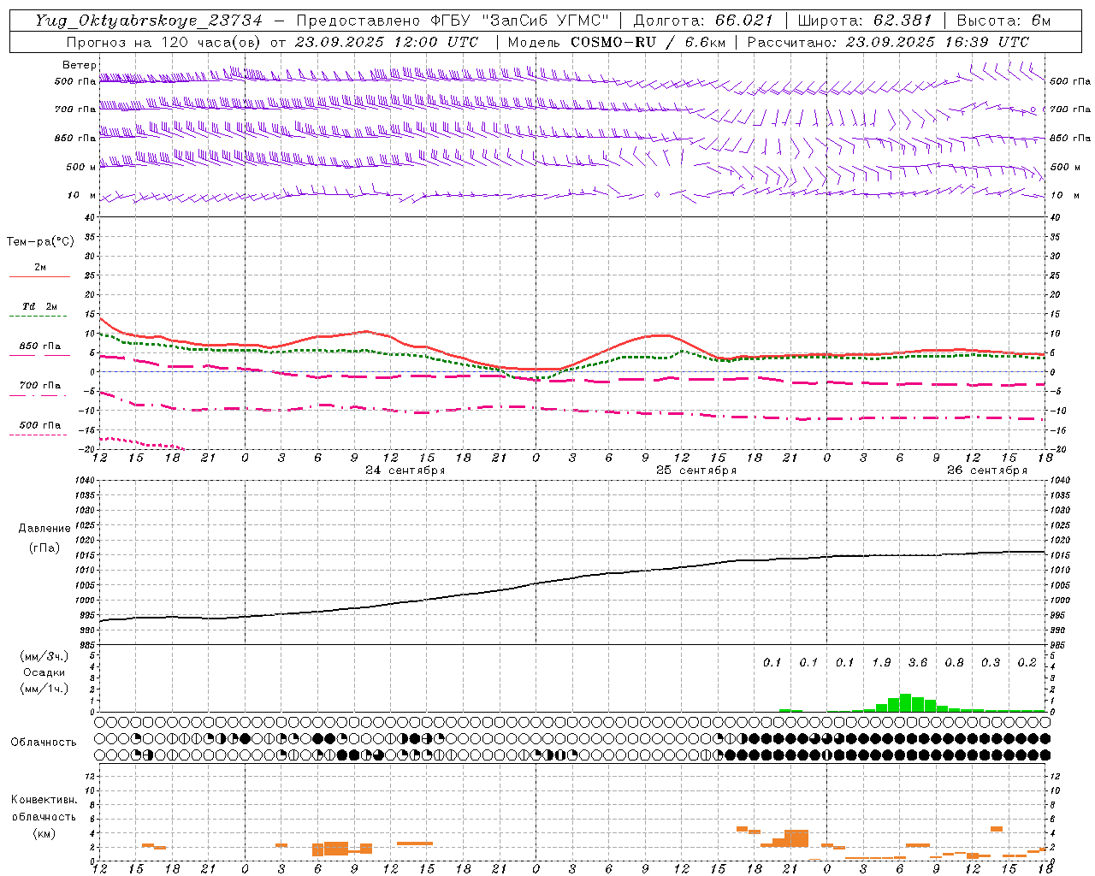Click the Давление pressure panel label
The height and width of the screenshot is (876, 1095).
pos(44,529)
